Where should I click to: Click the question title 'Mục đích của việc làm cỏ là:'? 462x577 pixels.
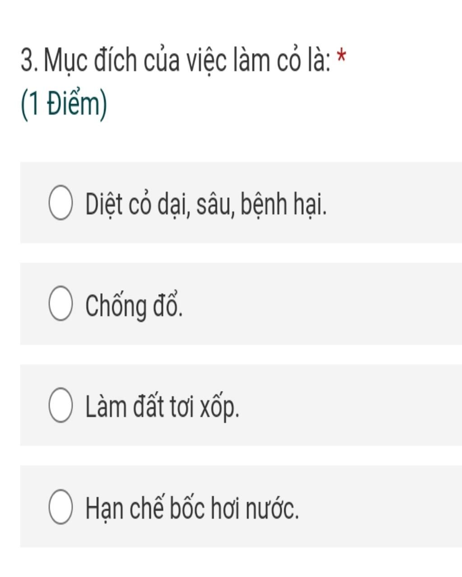[x=187, y=61]
